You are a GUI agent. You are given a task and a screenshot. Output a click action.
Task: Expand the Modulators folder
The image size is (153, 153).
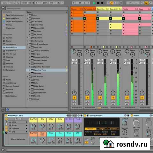coord(27,38)
